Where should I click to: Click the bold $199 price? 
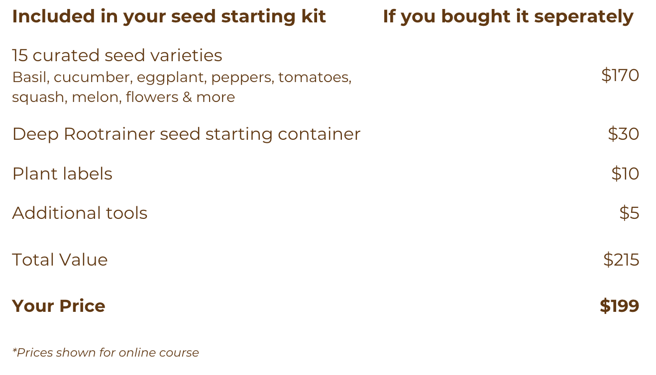coord(619,306)
